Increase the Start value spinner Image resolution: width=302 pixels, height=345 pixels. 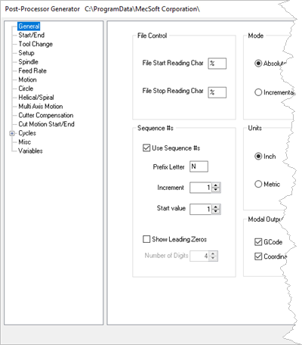click(216, 207)
